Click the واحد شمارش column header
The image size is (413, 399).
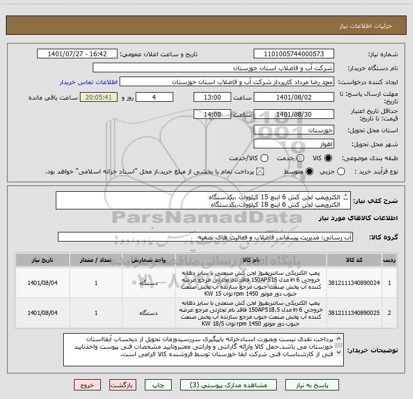click(x=149, y=260)
